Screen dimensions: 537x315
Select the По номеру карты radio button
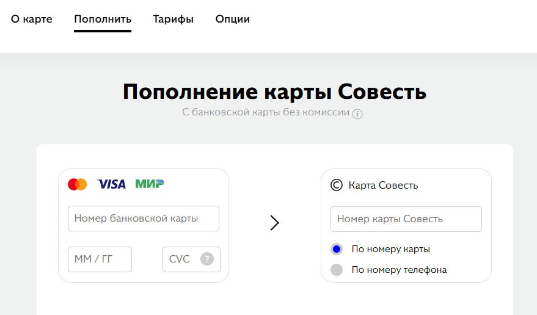pyautogui.click(x=337, y=249)
